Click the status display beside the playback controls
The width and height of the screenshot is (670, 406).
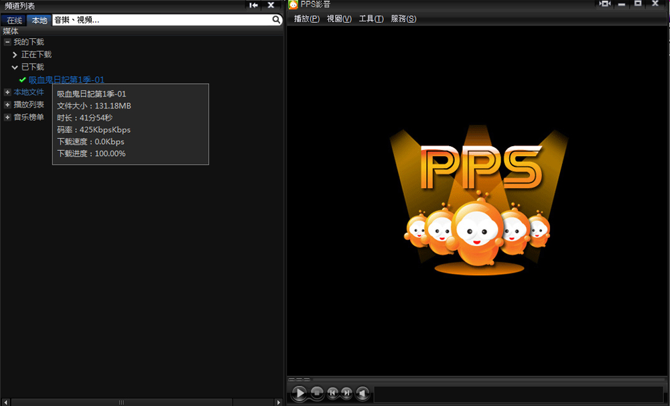[x=519, y=394]
